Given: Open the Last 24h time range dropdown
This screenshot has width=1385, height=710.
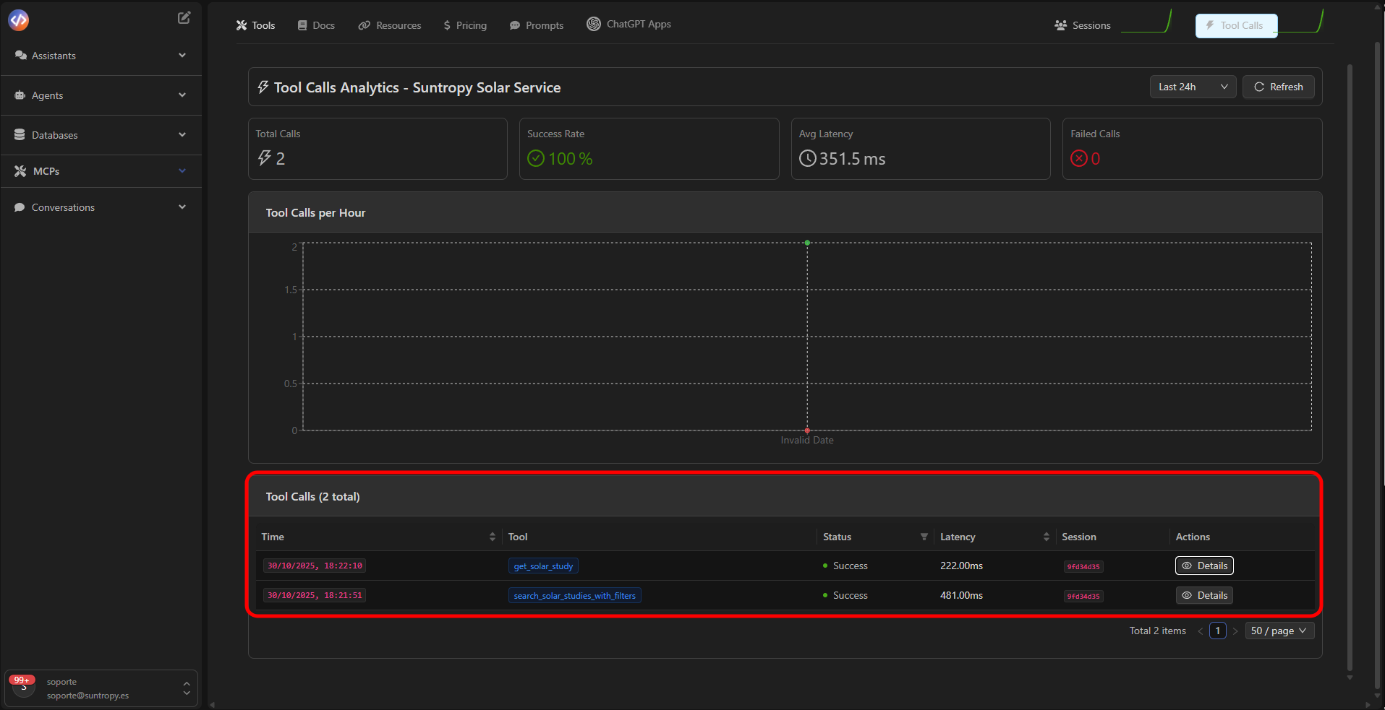Looking at the screenshot, I should 1193,87.
